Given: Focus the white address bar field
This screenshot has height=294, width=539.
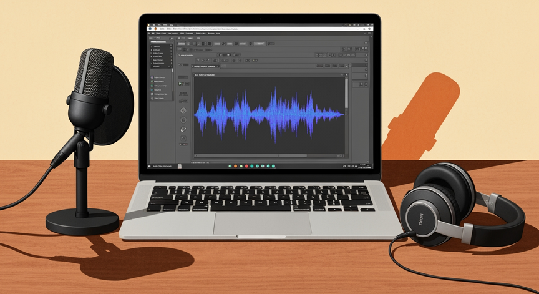Looking at the screenshot, I should click(x=260, y=29).
